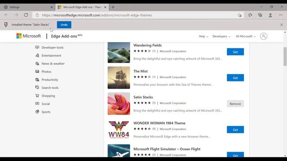The width and height of the screenshot is (287, 161).
Task: Open the Satin Stacks title link
Action: click(x=143, y=97)
